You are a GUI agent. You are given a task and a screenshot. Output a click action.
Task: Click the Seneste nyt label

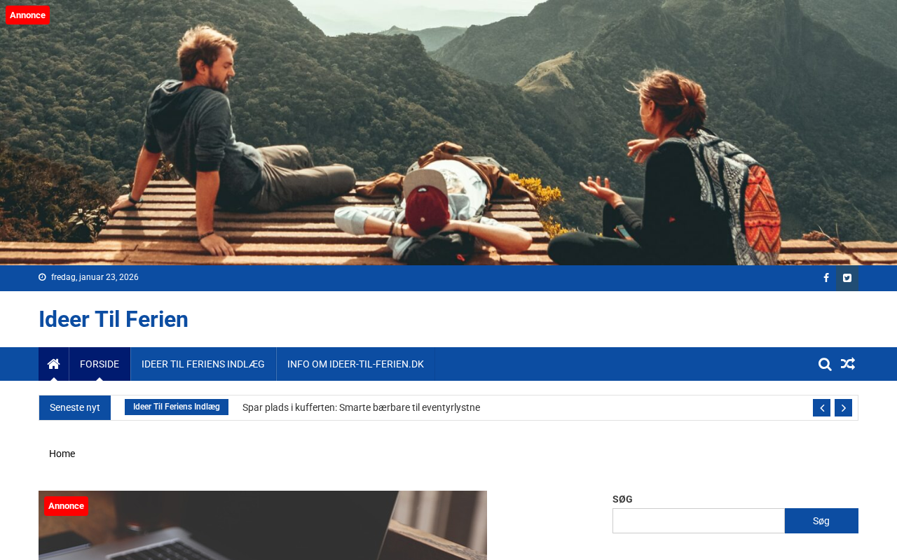75,407
